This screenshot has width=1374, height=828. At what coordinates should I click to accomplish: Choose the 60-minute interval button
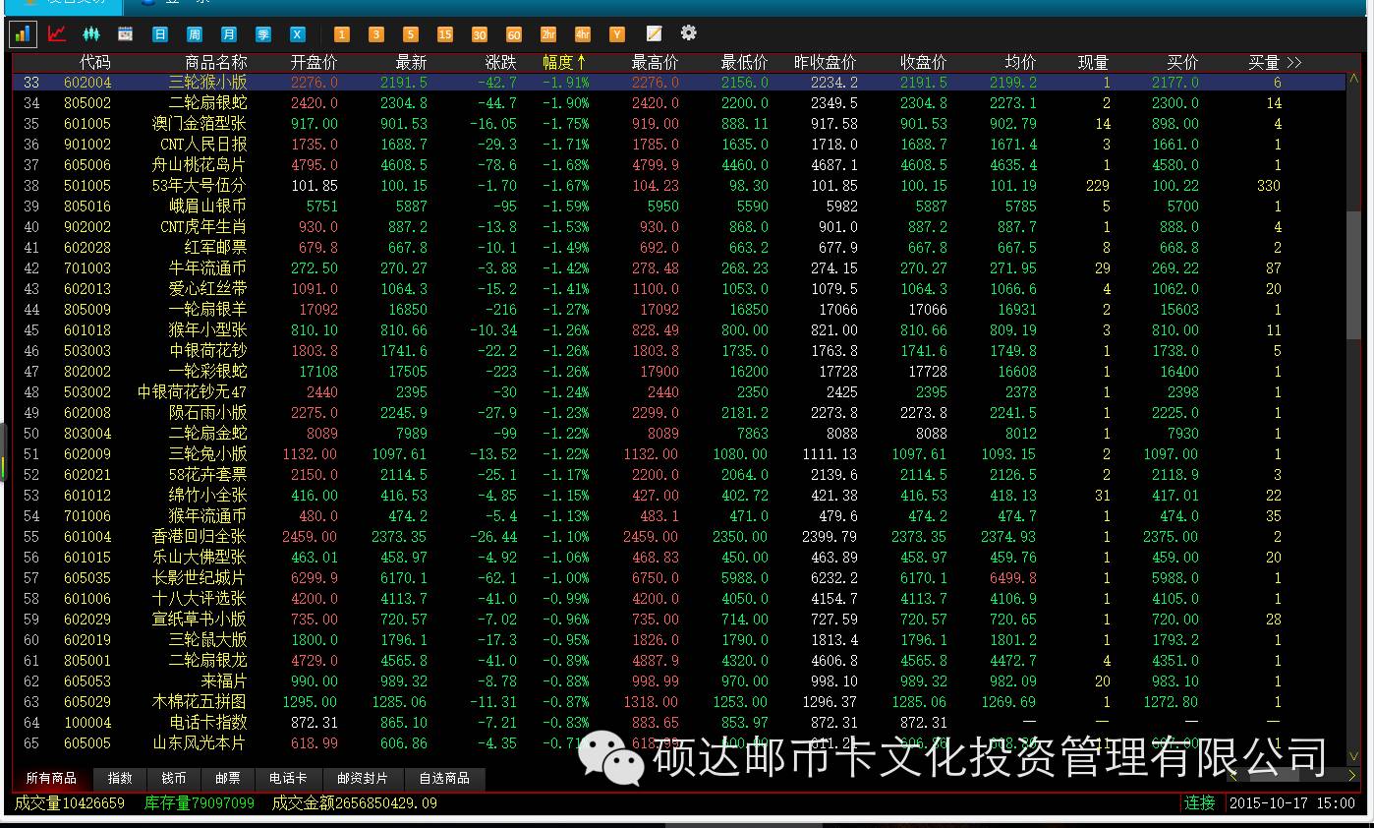click(514, 34)
